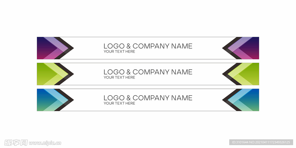Click the green left arrow graphic
The image size is (296, 148).
(x=55, y=74)
